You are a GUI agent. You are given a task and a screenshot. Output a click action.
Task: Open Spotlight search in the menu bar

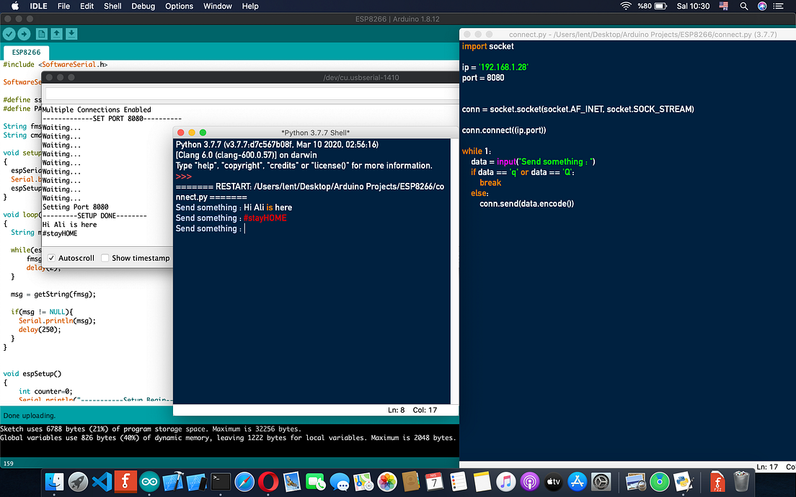pyautogui.click(x=743, y=6)
